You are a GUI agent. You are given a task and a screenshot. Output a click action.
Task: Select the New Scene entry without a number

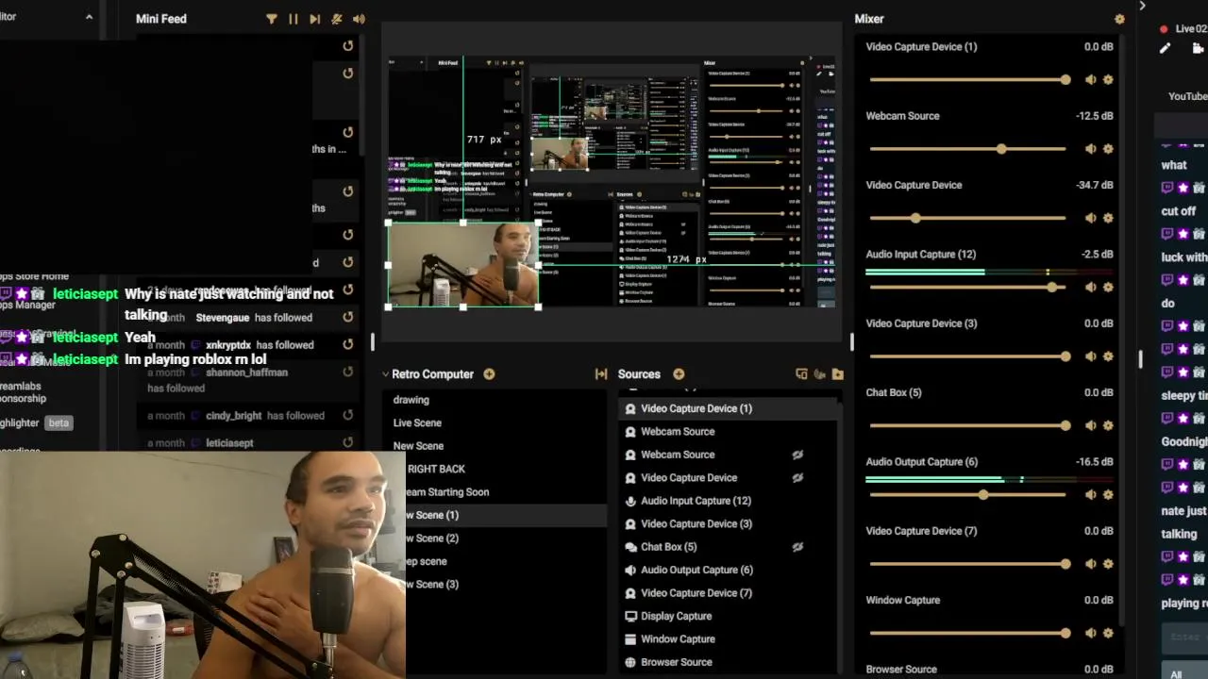point(418,446)
